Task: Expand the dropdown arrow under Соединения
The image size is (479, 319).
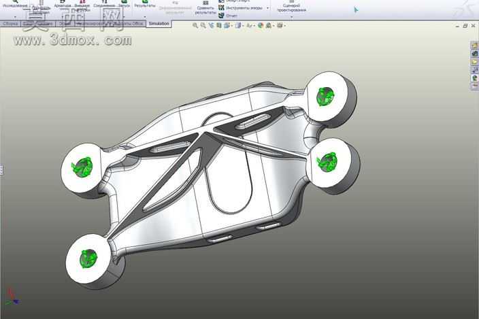Action: pyautogui.click(x=104, y=17)
